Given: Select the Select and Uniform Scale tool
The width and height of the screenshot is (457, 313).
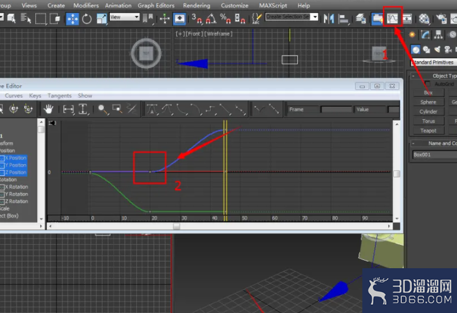Looking at the screenshot, I should [x=102, y=19].
